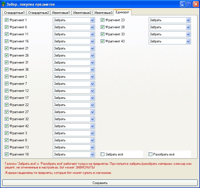Enable the Забрать всё checkbox
The image size is (200, 188).
pos(103,154)
